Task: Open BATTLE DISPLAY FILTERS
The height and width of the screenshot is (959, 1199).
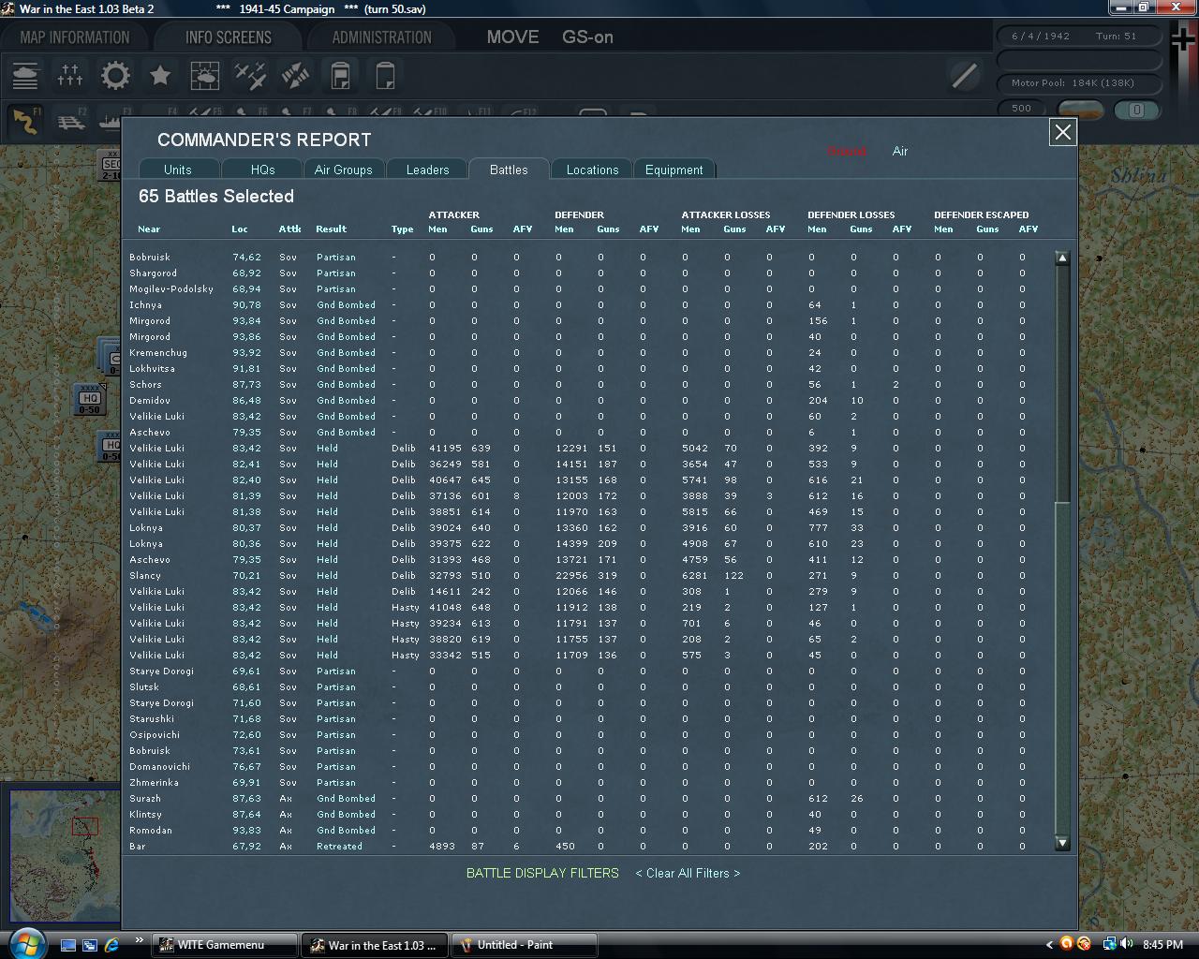Action: pos(542,873)
